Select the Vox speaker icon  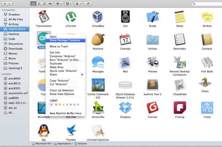pyautogui.click(x=125, y=16)
